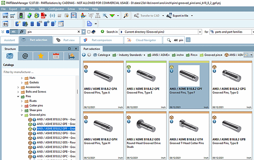Screen dimensions: 254x160
Task: Select the @ tab in Structure panel
Action: click(25, 56)
